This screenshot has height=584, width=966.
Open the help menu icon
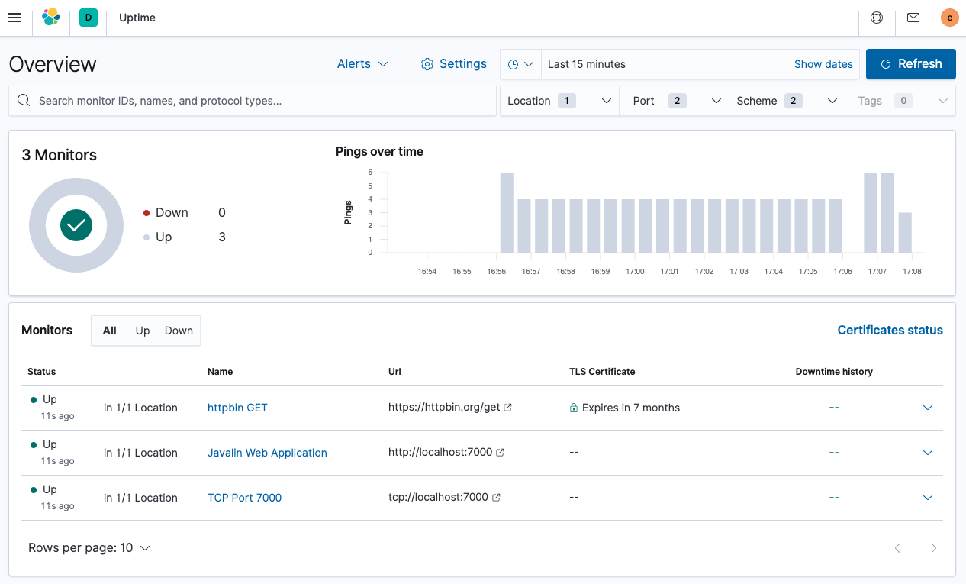click(x=876, y=18)
